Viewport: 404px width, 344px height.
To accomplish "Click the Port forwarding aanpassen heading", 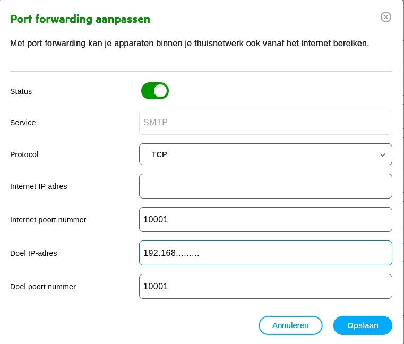I will 80,20.
